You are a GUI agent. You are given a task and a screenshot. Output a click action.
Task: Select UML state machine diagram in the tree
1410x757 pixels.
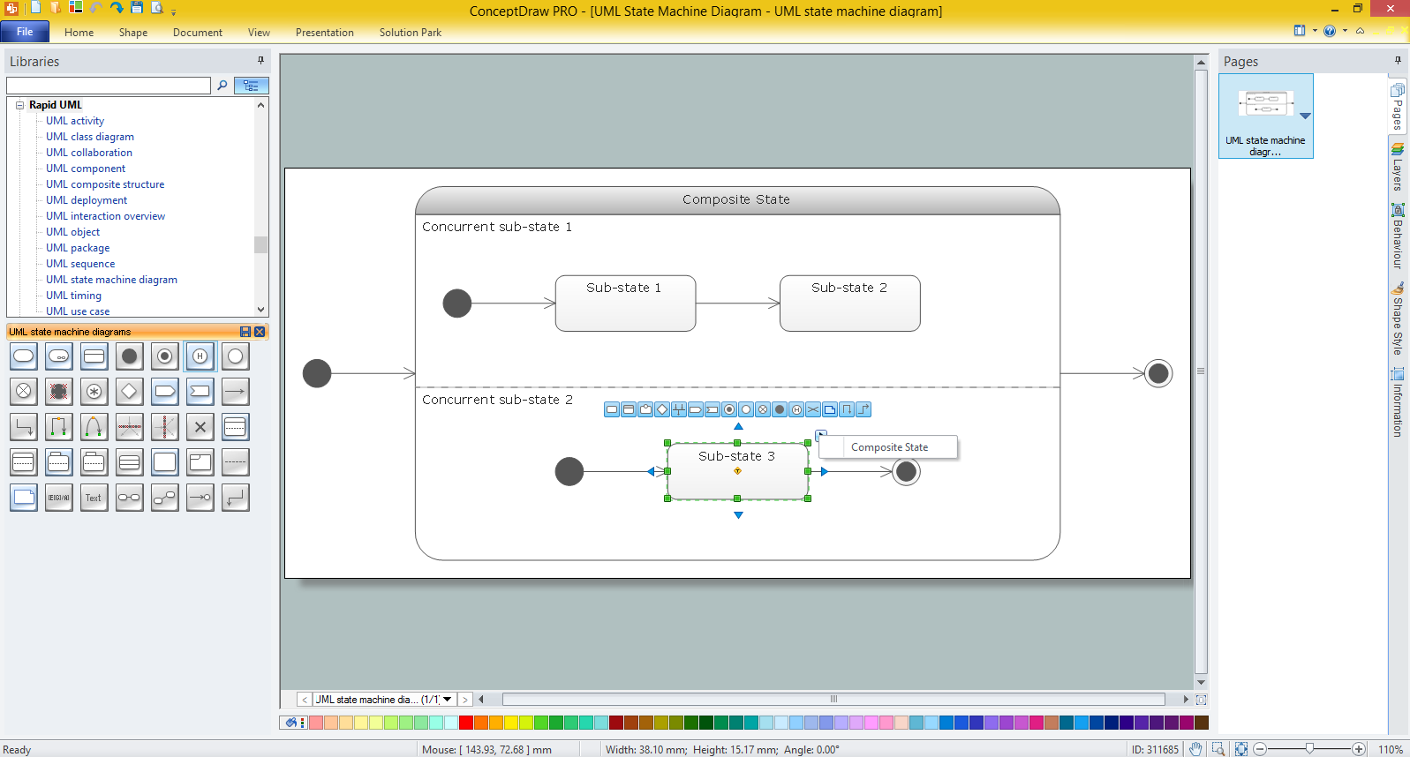pyautogui.click(x=111, y=280)
